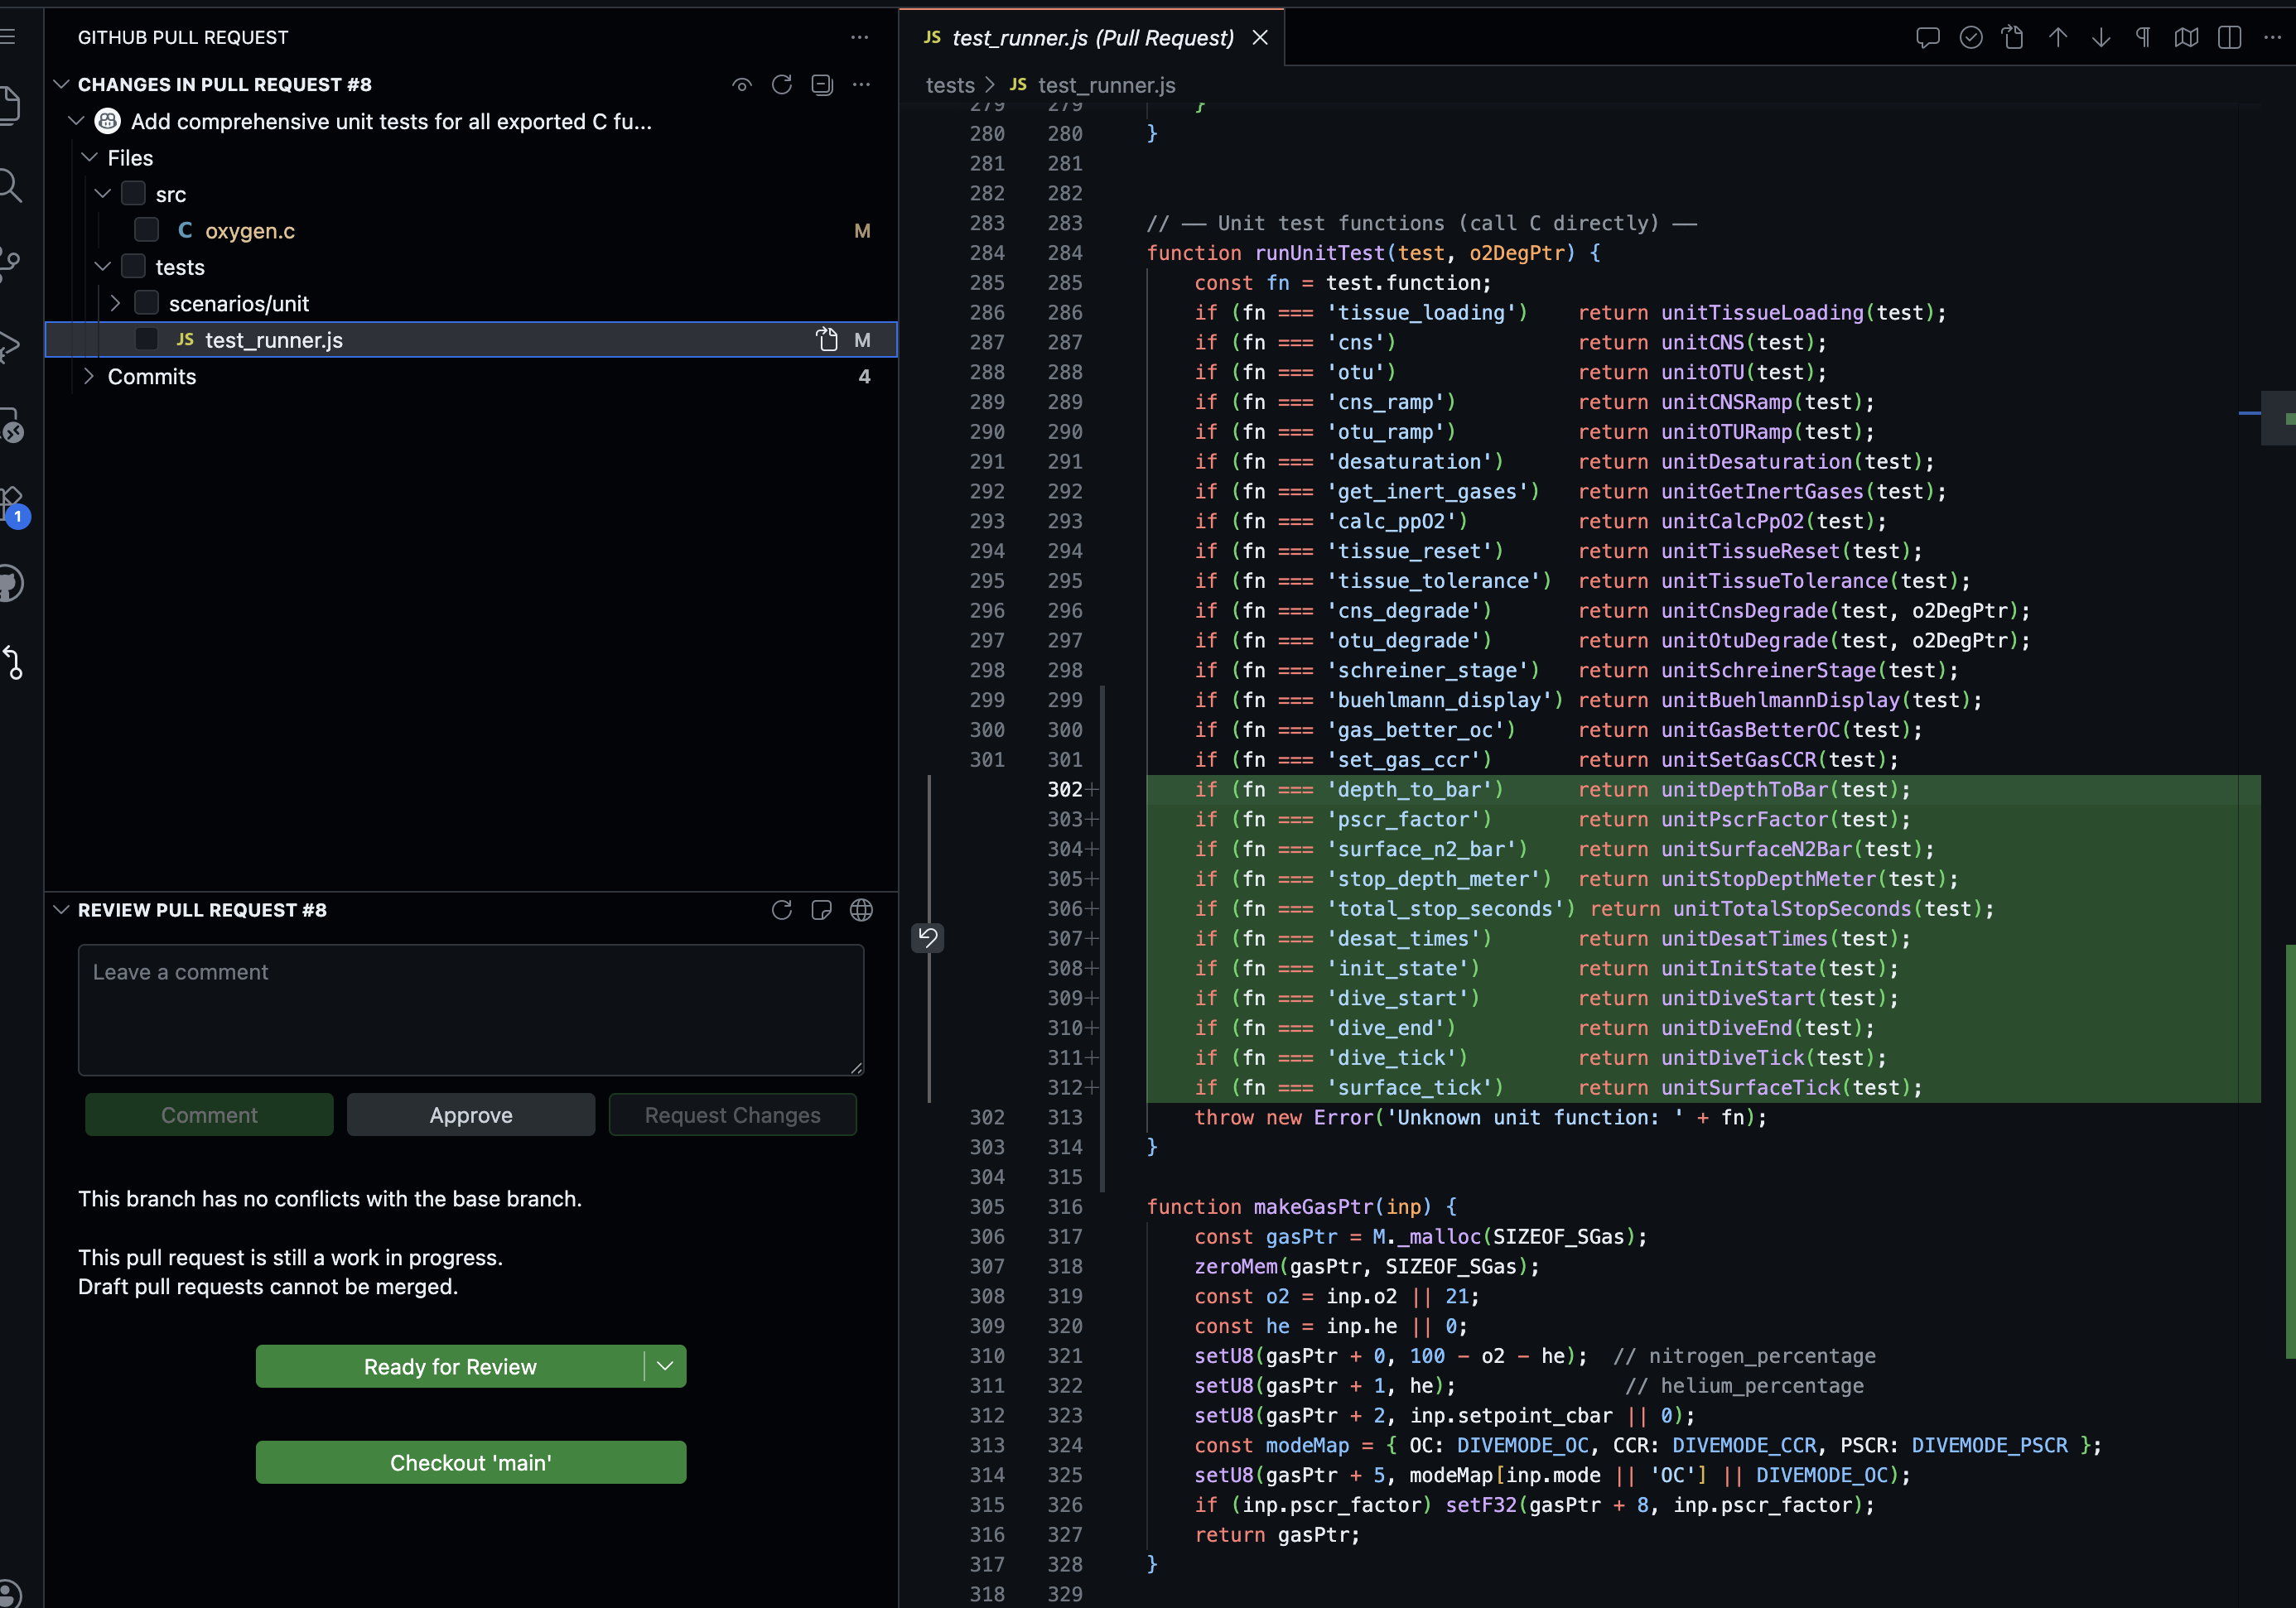The image size is (2296, 1608).
Task: Add comment via editor toolbar speech-bubble icon
Action: pyautogui.click(x=1927, y=38)
